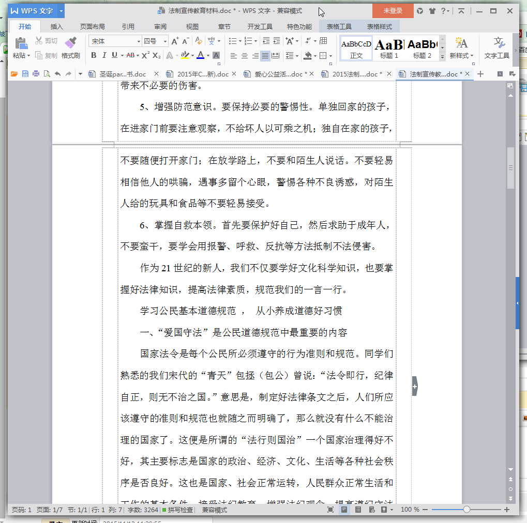Switch to the 引用 (References) tab
Image resolution: width=527 pixels, height=523 pixels.
point(128,26)
